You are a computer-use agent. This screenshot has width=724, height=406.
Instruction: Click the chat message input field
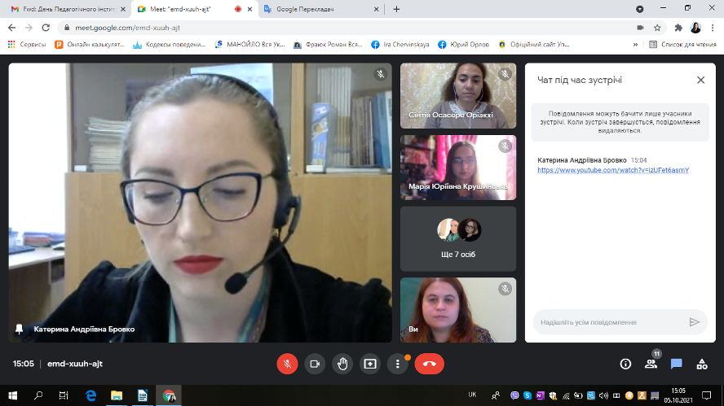click(x=610, y=322)
